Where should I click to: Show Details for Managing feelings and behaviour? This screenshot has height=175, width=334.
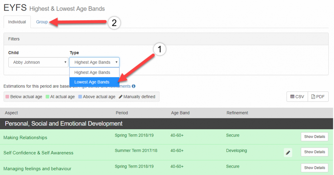314,168
